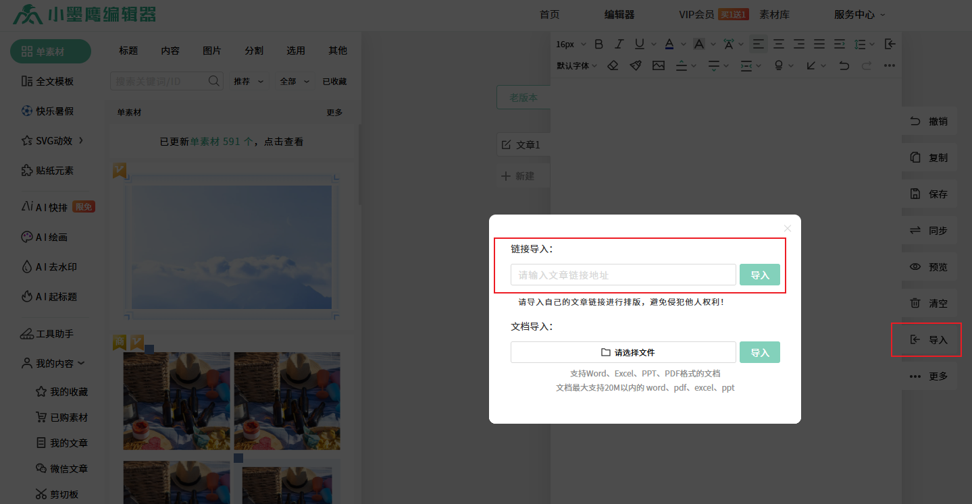Expand the underline style arrow

coord(654,45)
